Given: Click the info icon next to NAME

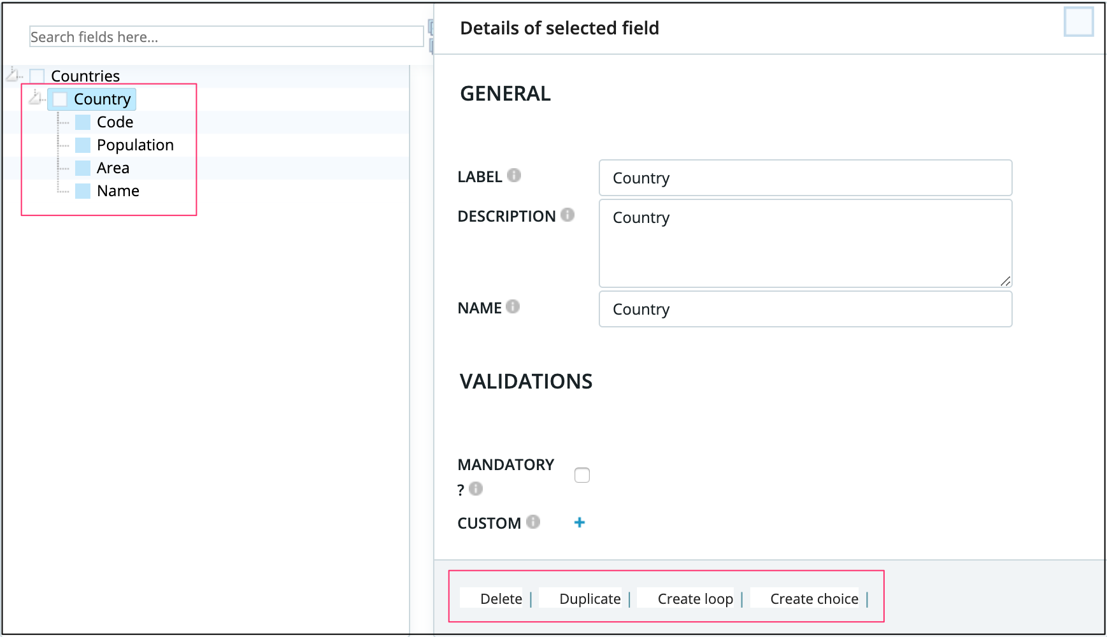Looking at the screenshot, I should tap(513, 306).
